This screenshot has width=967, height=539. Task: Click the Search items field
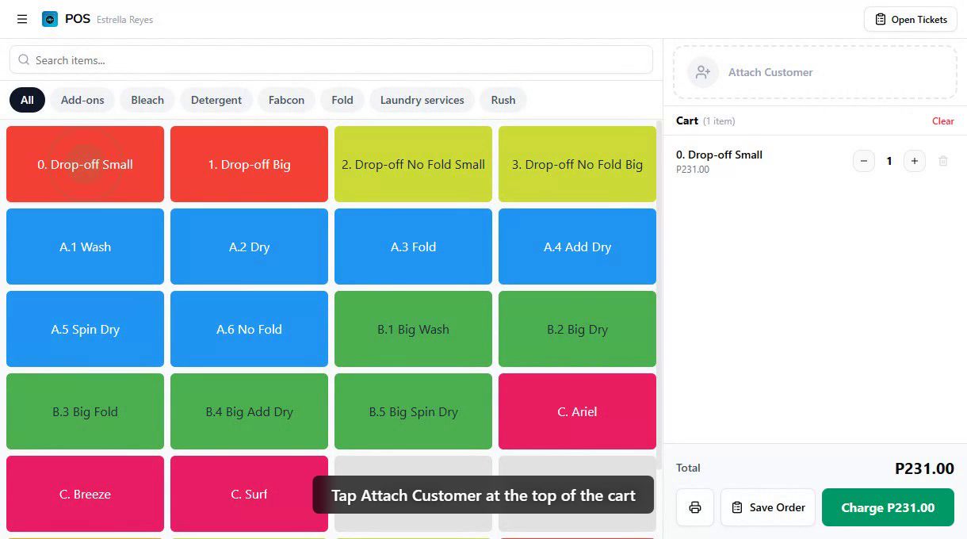point(331,60)
